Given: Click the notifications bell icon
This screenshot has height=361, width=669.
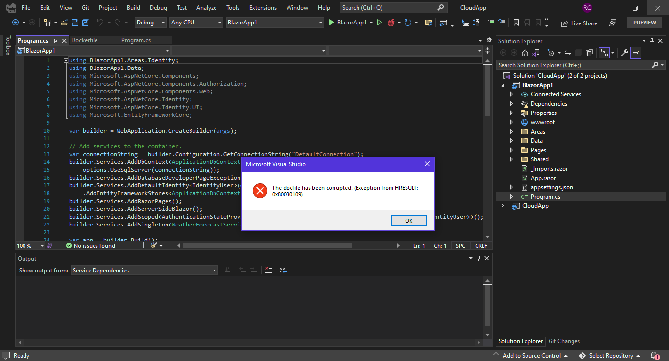Looking at the screenshot, I should (655, 356).
